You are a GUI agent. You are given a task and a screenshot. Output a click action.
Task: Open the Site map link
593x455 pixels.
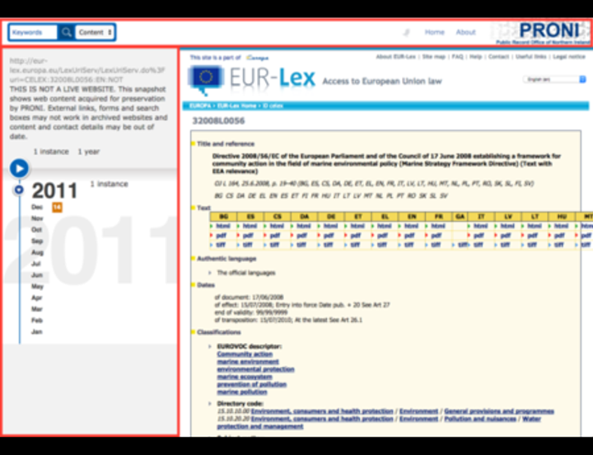(433, 57)
